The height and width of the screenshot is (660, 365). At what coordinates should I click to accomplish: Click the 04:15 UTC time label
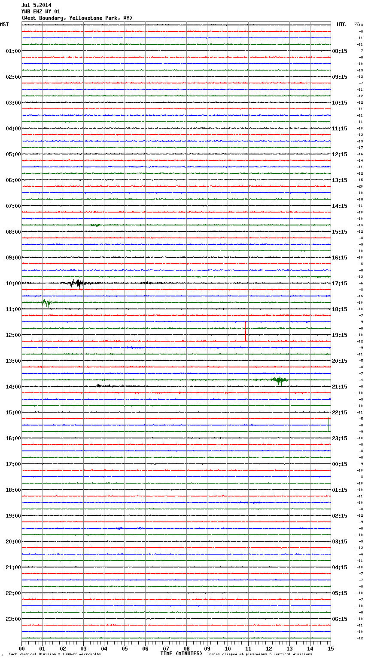[340, 567]
